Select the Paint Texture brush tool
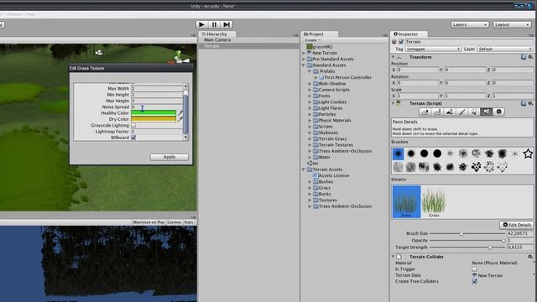537x302 pixels. click(x=462, y=112)
